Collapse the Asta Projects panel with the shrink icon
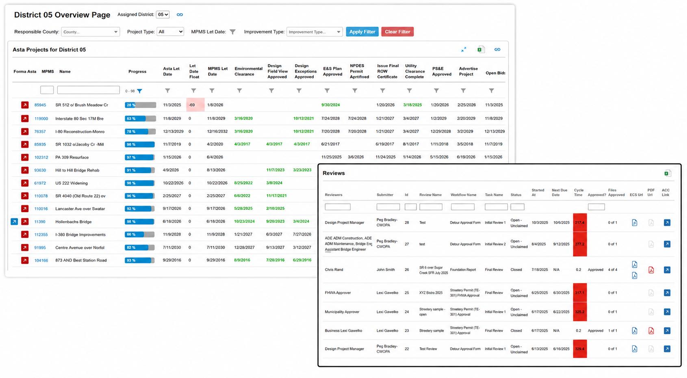 pyautogui.click(x=464, y=50)
